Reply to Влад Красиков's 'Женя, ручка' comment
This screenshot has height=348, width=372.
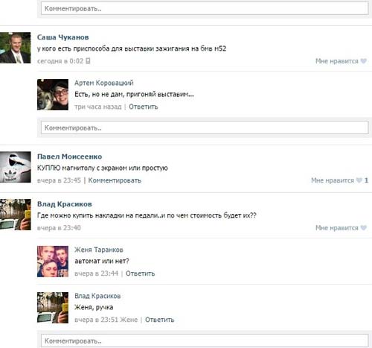pos(159,320)
